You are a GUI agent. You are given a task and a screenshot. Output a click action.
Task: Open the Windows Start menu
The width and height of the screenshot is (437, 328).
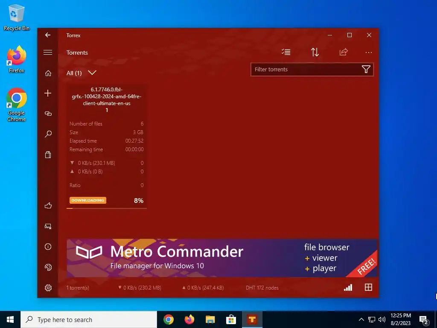[10, 319]
